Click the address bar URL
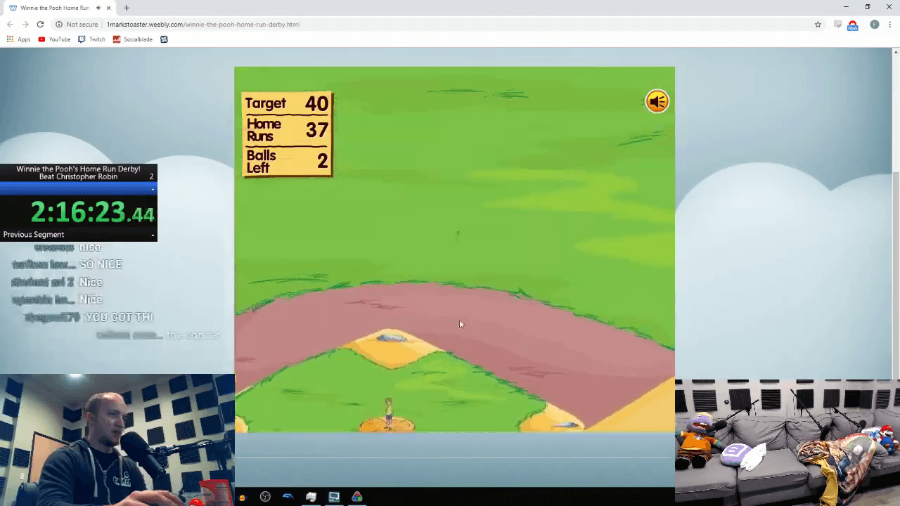This screenshot has height=506, width=900. [203, 24]
